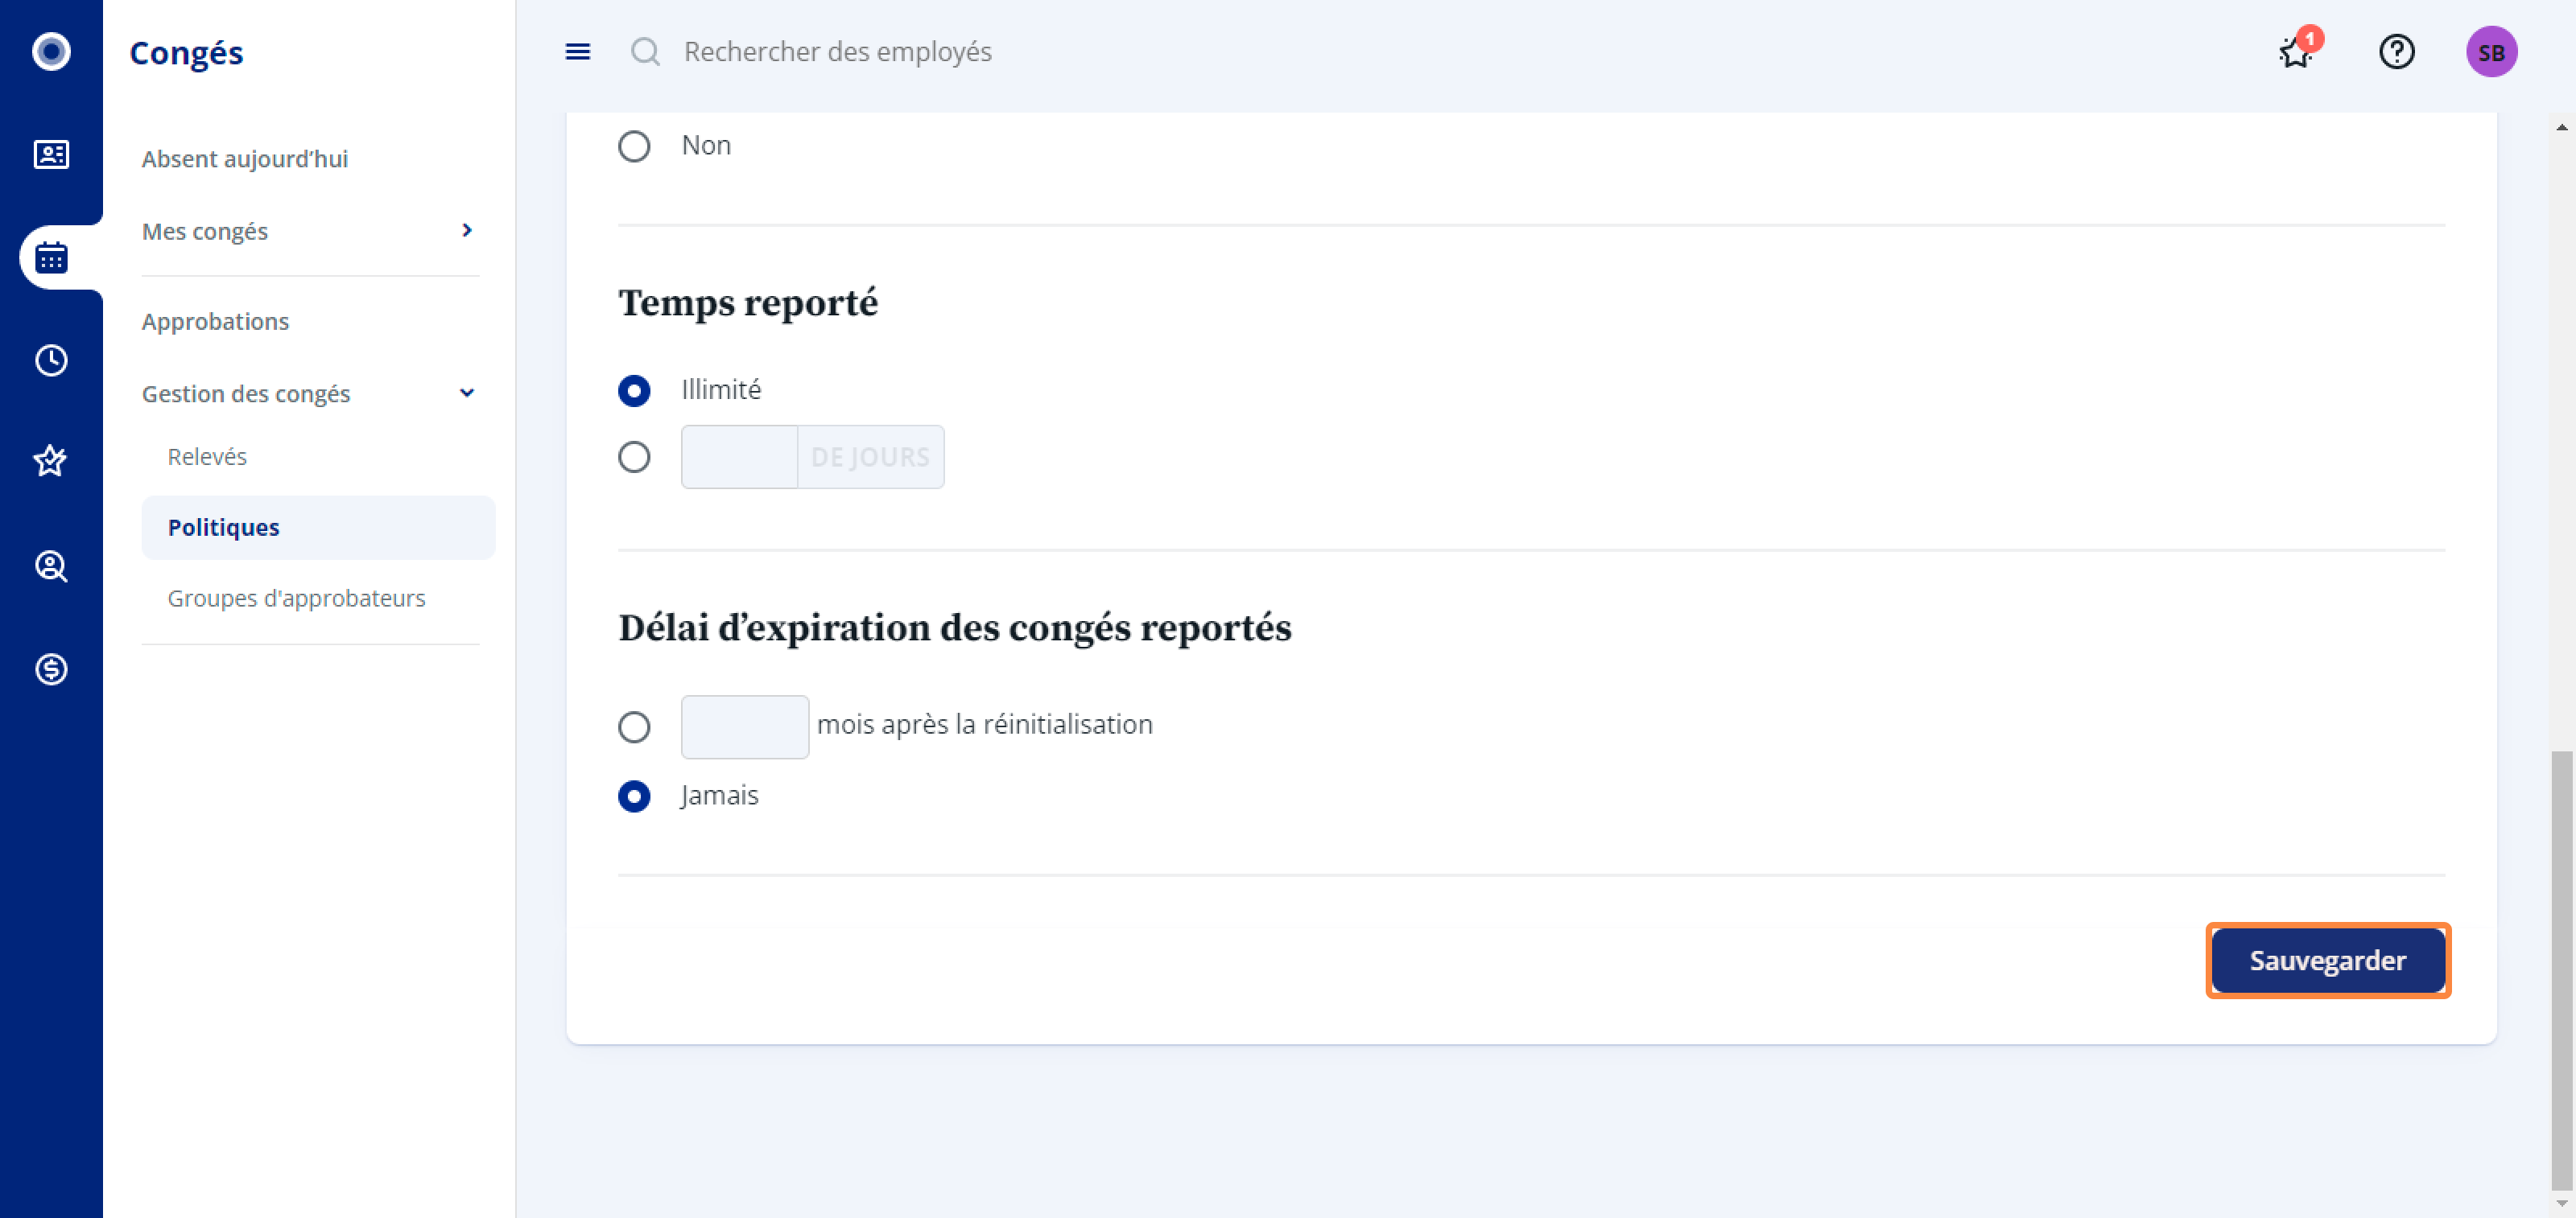Open Relevés submenu item

(207, 457)
